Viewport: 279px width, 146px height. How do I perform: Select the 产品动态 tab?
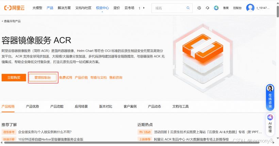point(154,107)
